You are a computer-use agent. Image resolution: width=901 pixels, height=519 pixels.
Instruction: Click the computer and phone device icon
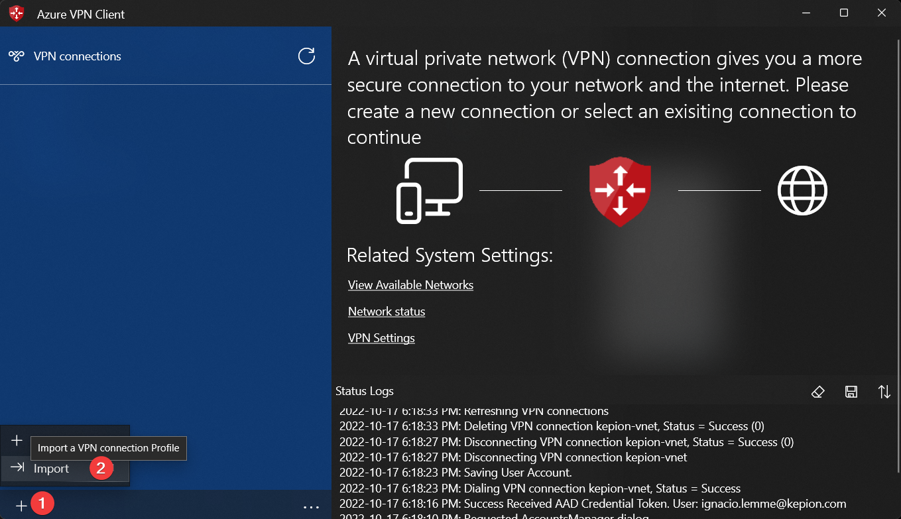coord(429,190)
